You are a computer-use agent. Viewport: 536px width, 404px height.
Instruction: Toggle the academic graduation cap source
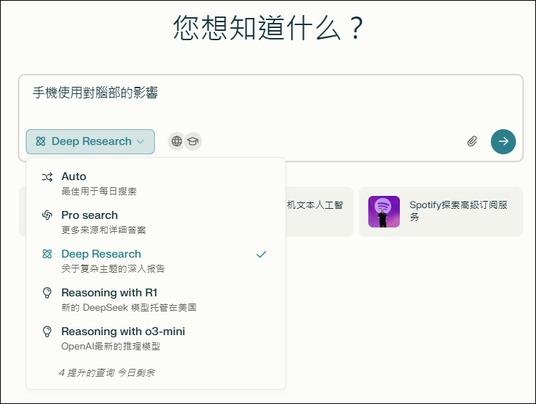point(193,141)
